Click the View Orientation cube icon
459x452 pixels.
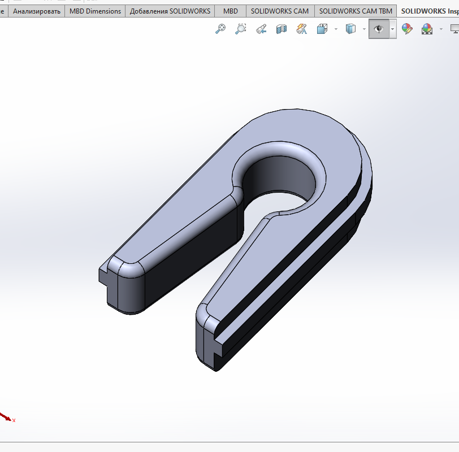322,29
